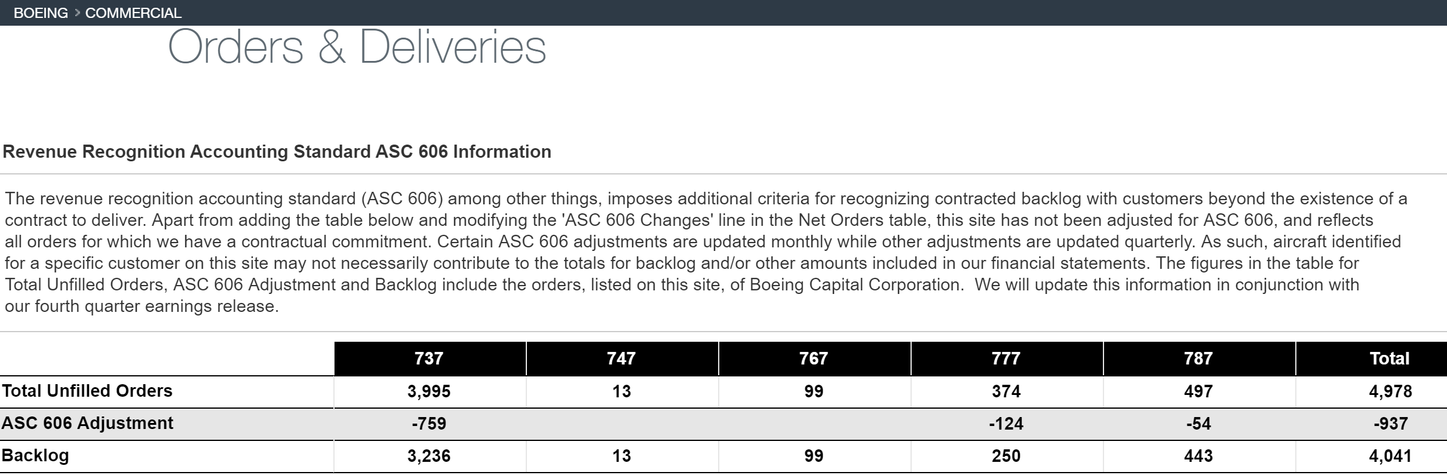The image size is (1447, 475).
Task: Click the -759 adjustment cell
Action: (x=429, y=424)
